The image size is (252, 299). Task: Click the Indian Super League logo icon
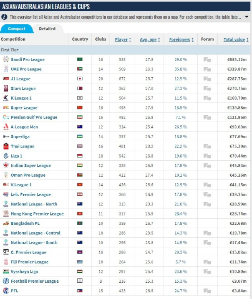[5, 165]
